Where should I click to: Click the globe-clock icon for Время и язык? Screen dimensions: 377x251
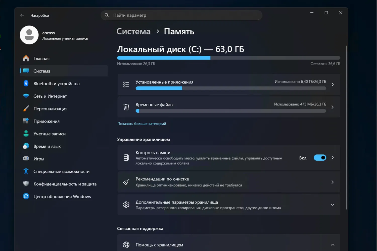coord(26,146)
